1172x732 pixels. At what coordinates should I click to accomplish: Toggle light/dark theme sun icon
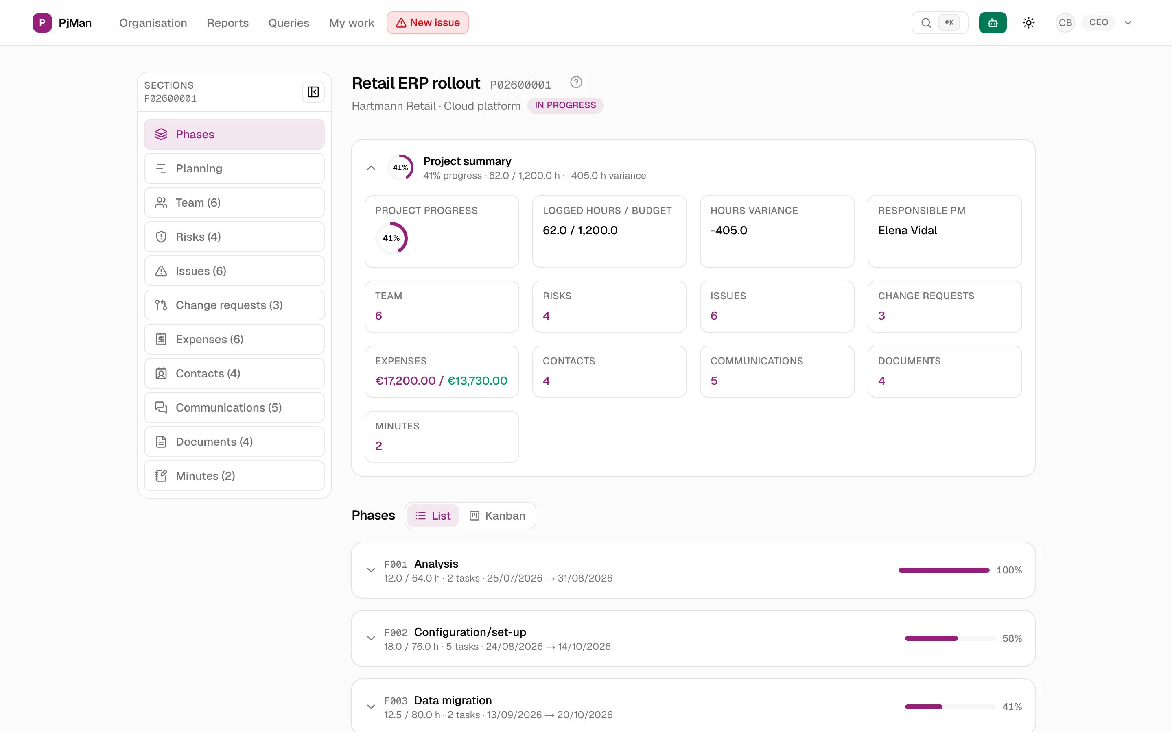pos(1029,23)
